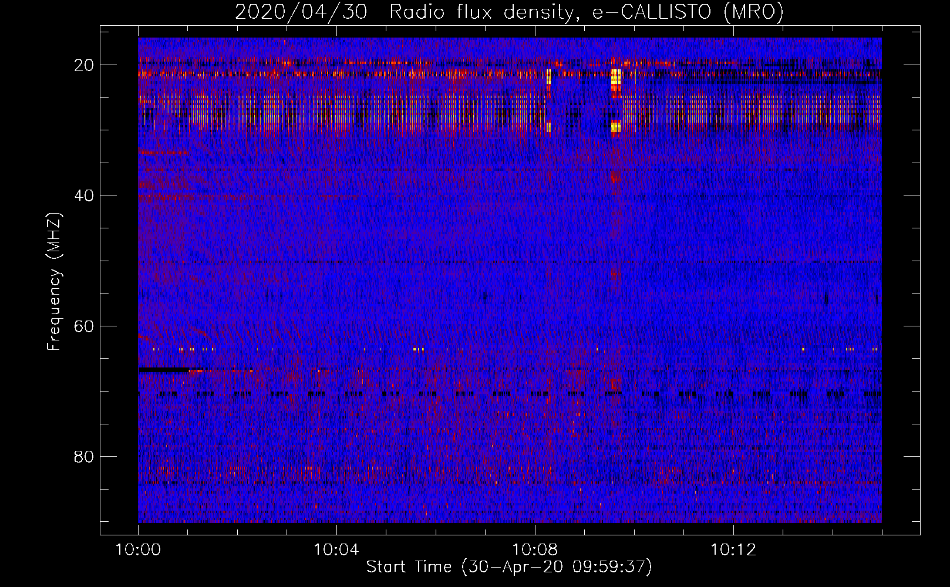The image size is (950, 587).
Task: Click the 20 frequency axis label
Action: click(x=84, y=65)
